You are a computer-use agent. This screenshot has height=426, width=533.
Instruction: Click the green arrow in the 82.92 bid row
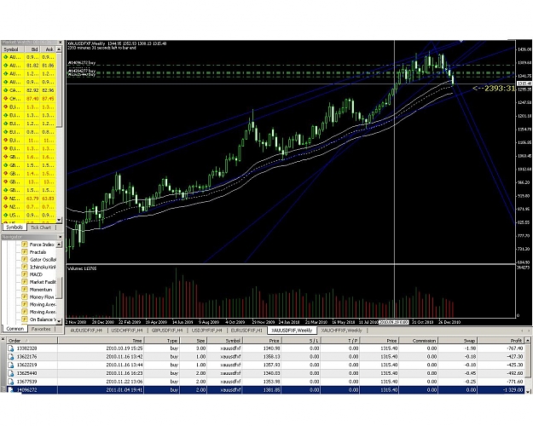coord(5,90)
